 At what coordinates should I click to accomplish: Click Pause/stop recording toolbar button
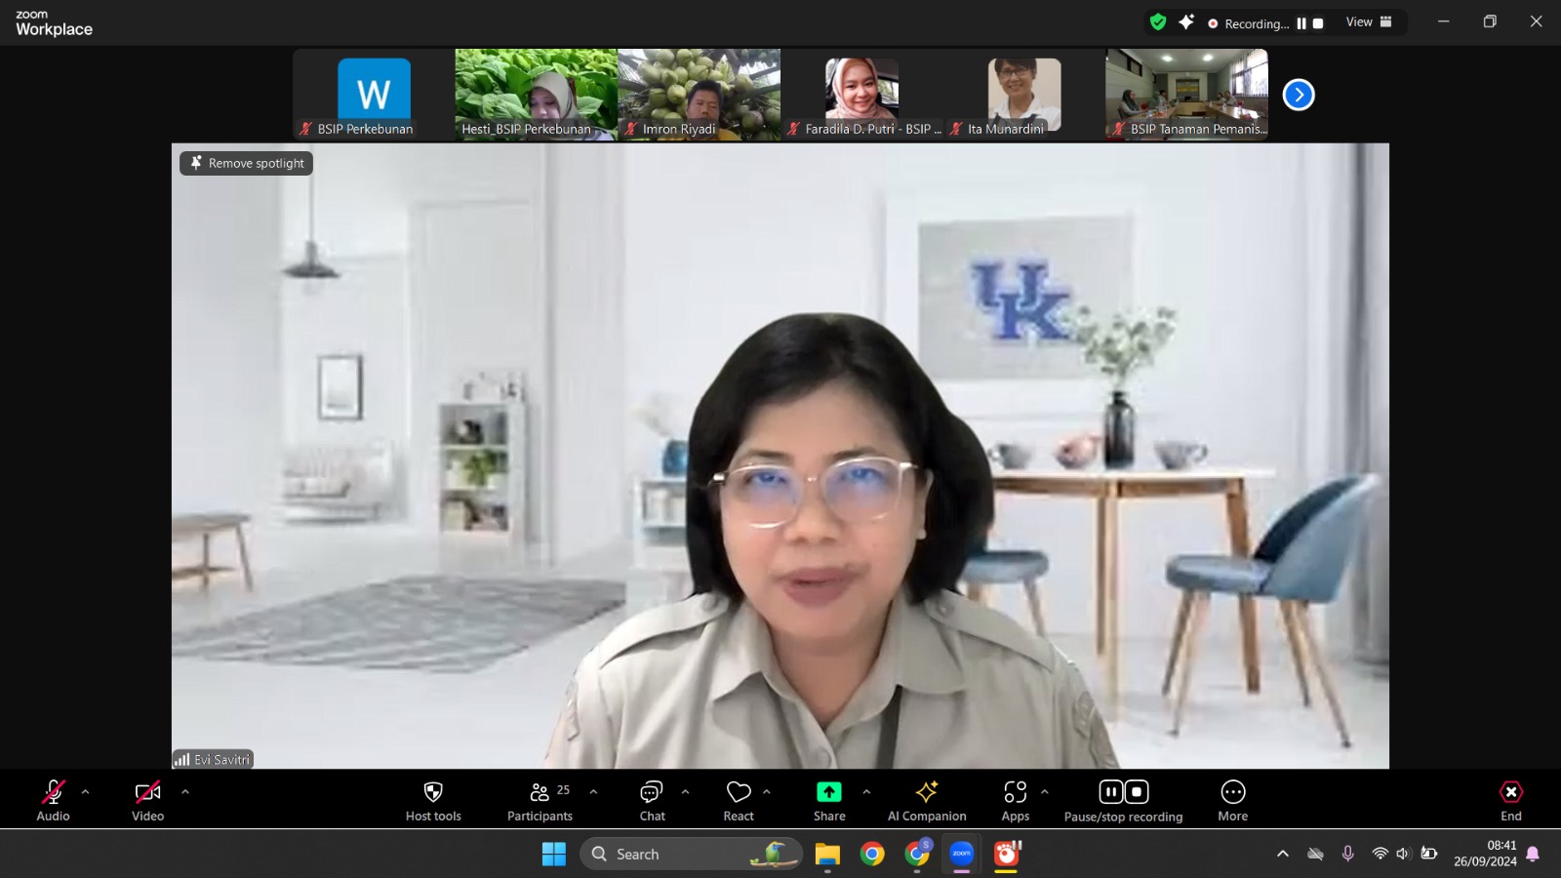(x=1124, y=800)
